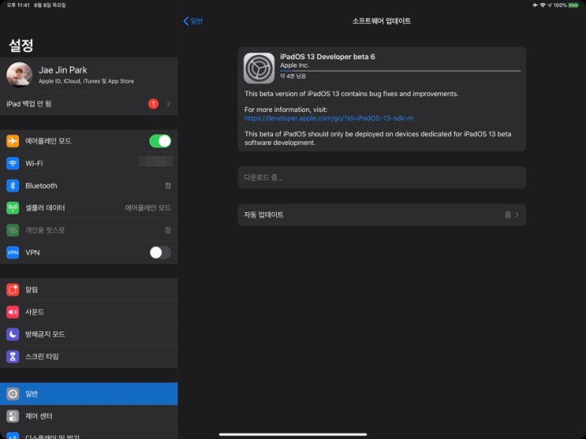586x439 pixels.
Task: Tap the Wi-Fi icon in sidebar
Action: 13,163
